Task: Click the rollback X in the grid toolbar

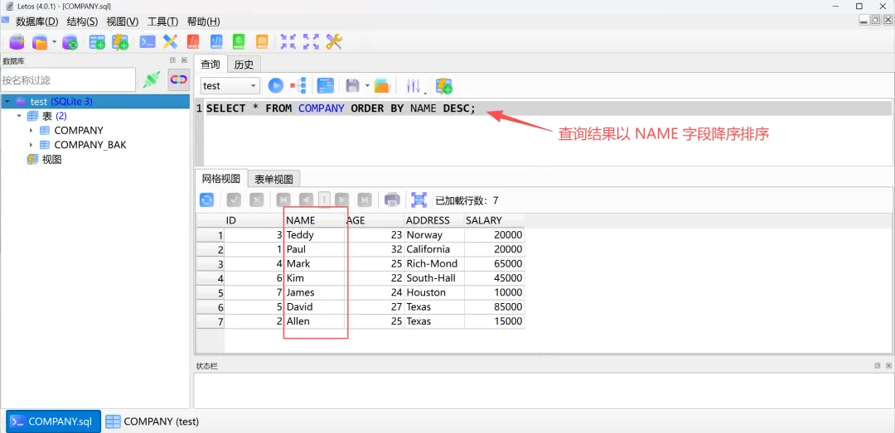Action: pos(257,200)
